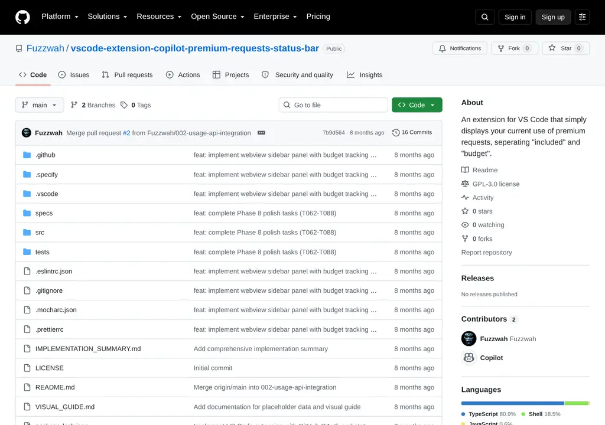Click the README.md file icon

pos(27,387)
